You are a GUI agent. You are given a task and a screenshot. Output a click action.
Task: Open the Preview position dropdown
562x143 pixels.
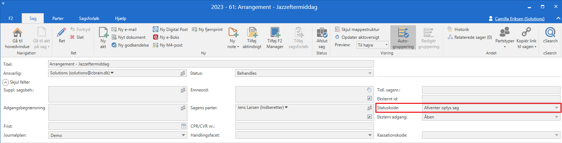[x=386, y=45]
